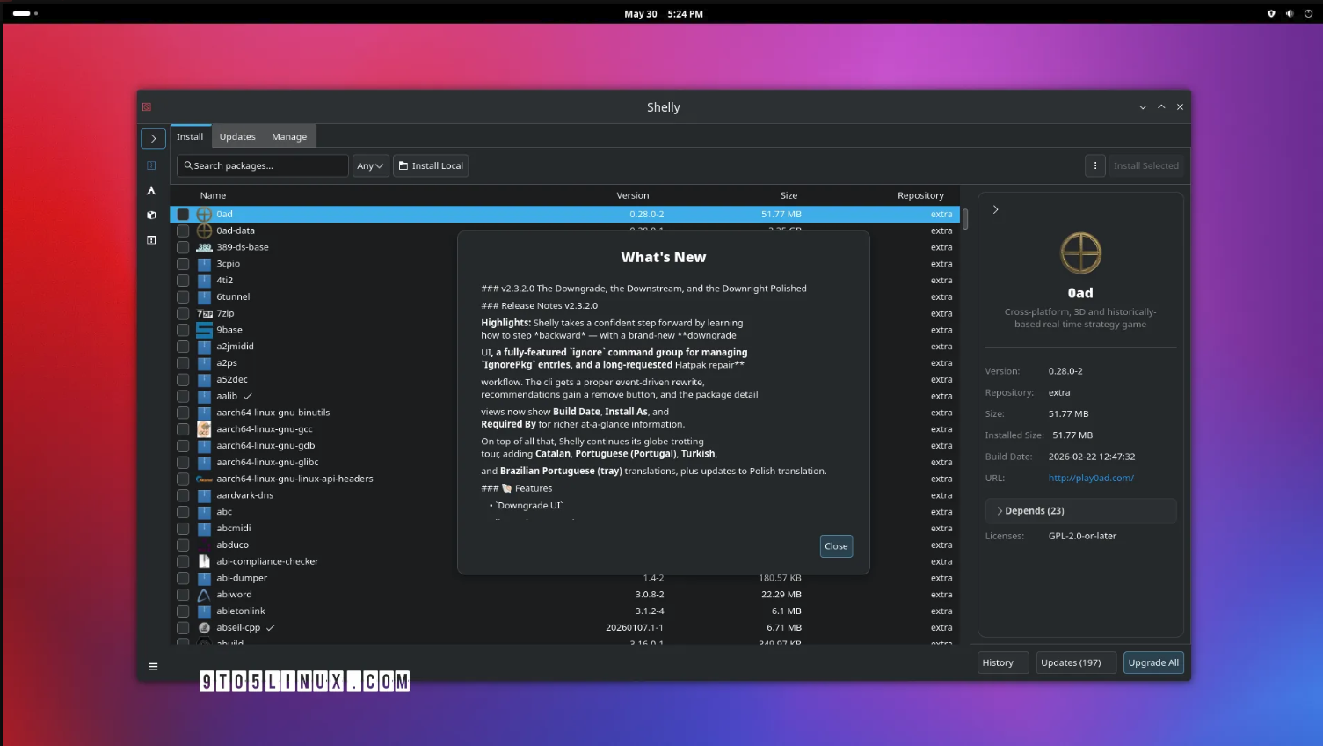Image resolution: width=1323 pixels, height=746 pixels.
Task: Open the three-dot options menu
Action: coord(1095,165)
